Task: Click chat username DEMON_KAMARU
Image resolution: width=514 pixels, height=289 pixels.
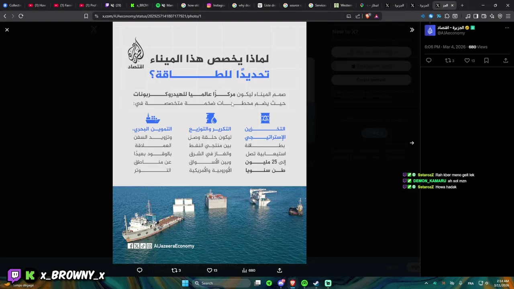Action: point(430,181)
